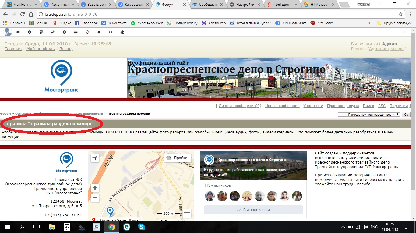The image size is (416, 233).
Task: Click the blue depot marker on map
Action: coord(110,211)
